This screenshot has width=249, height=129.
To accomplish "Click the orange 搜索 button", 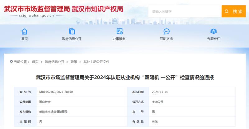I will (x=234, y=11).
